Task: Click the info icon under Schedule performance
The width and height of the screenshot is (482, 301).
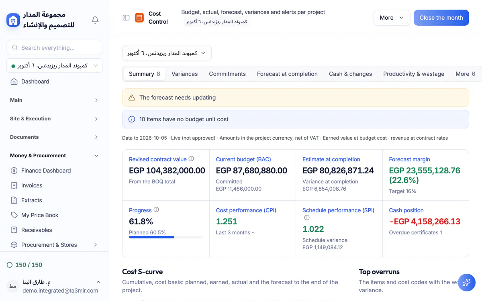Action: (x=307, y=218)
